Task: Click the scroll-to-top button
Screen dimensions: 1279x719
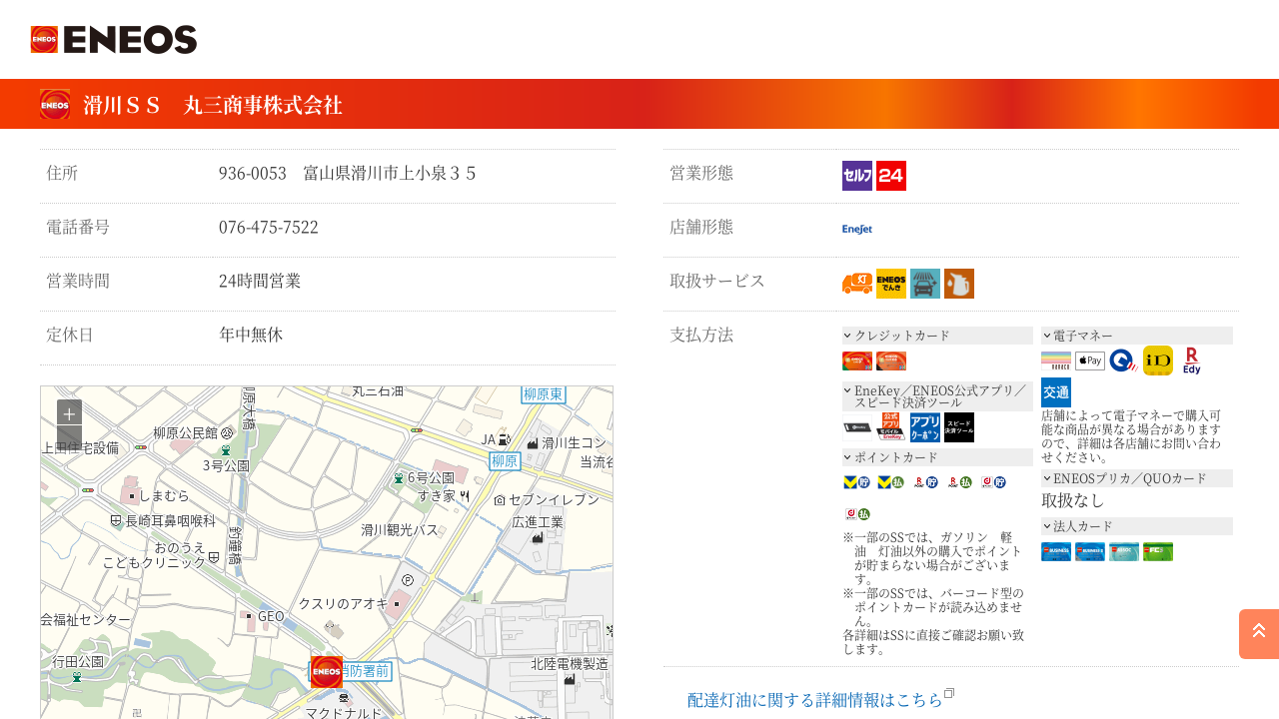Action: [1259, 633]
